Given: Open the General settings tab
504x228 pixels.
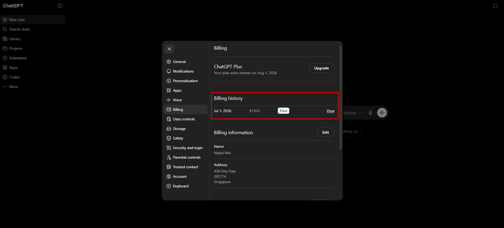Looking at the screenshot, I should click(186, 62).
